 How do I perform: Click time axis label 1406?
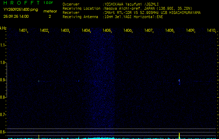click(x=127, y=30)
